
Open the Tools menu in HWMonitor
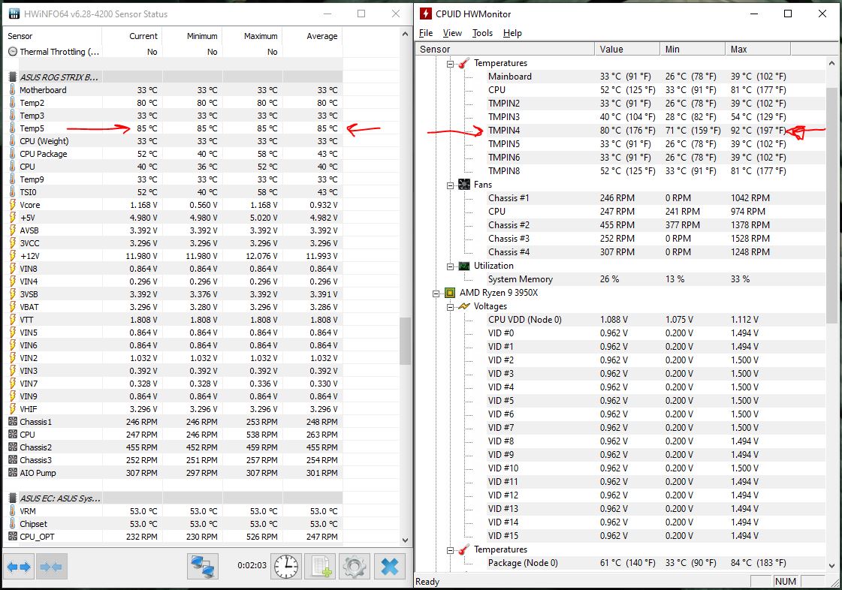[482, 33]
